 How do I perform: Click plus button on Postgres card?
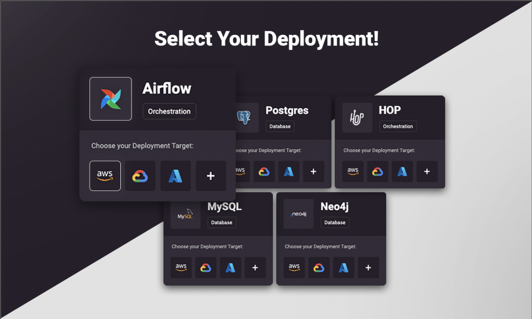[x=313, y=171]
